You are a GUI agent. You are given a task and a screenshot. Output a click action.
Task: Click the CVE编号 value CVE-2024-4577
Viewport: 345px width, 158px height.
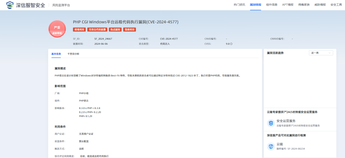pyautogui.click(x=169, y=39)
